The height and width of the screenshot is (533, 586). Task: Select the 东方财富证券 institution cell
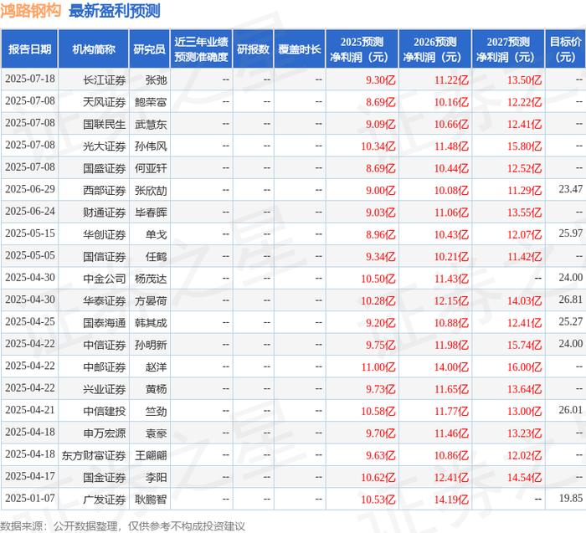tap(94, 455)
